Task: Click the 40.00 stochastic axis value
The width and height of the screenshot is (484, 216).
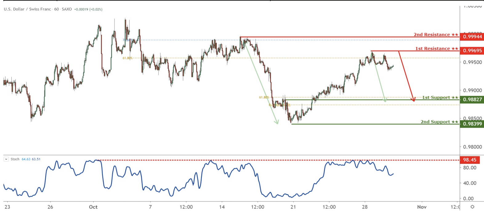Action: pos(470,183)
